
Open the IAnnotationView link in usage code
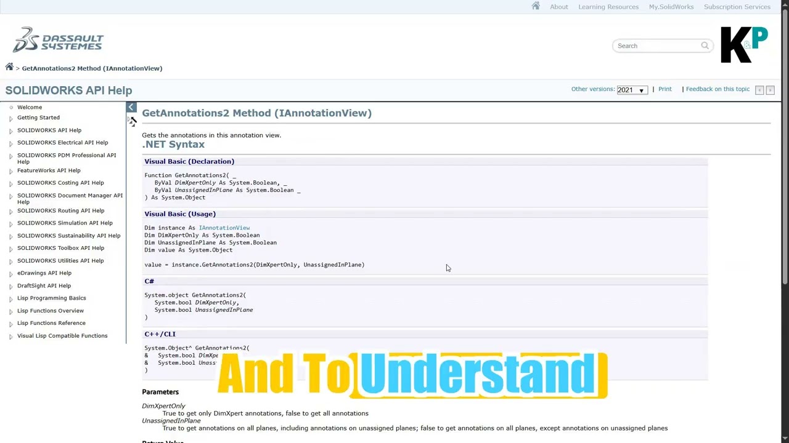coord(224,228)
